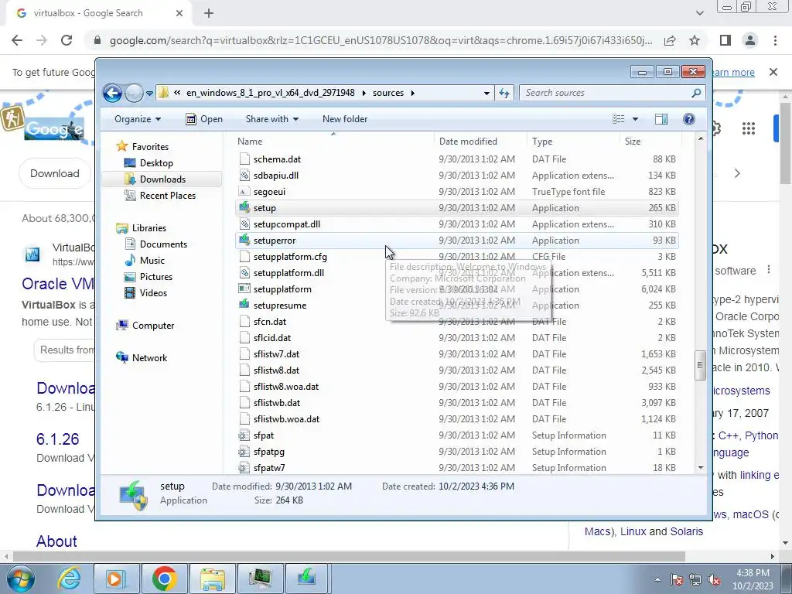The height and width of the screenshot is (594, 792).
Task: Expand arrow after sources in breadcrumb
Action: point(413,93)
